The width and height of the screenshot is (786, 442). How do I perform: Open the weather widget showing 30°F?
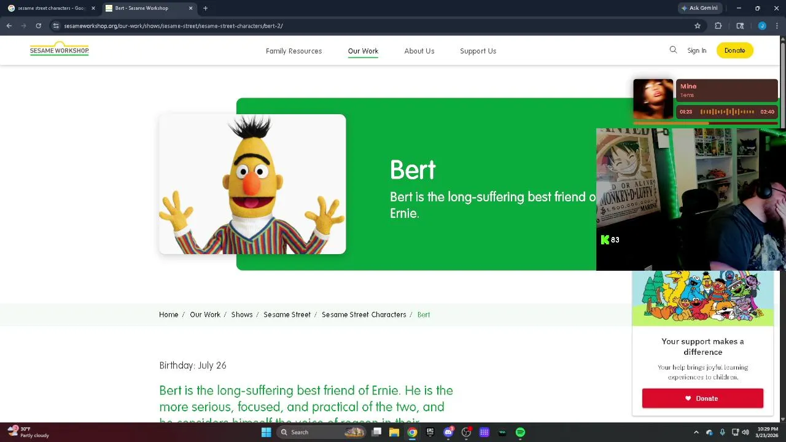tap(29, 432)
